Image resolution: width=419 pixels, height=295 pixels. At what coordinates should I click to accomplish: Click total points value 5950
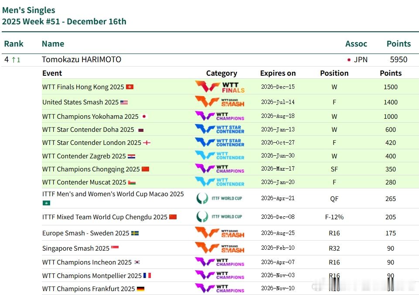(x=399, y=60)
